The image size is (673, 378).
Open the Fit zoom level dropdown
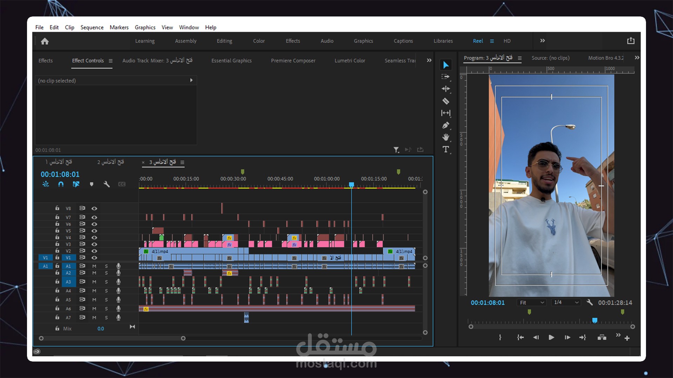(532, 302)
